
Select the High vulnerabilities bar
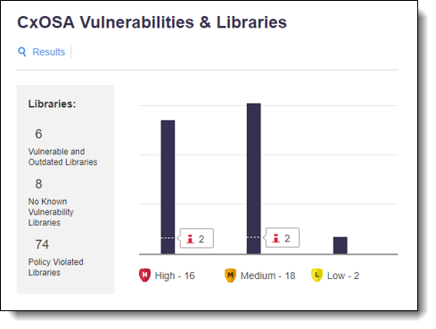(168, 187)
